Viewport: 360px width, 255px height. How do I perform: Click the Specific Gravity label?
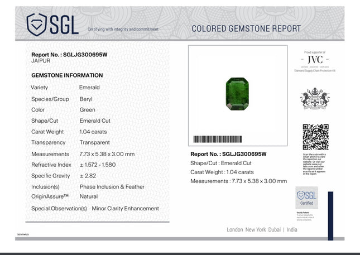(x=51, y=176)
